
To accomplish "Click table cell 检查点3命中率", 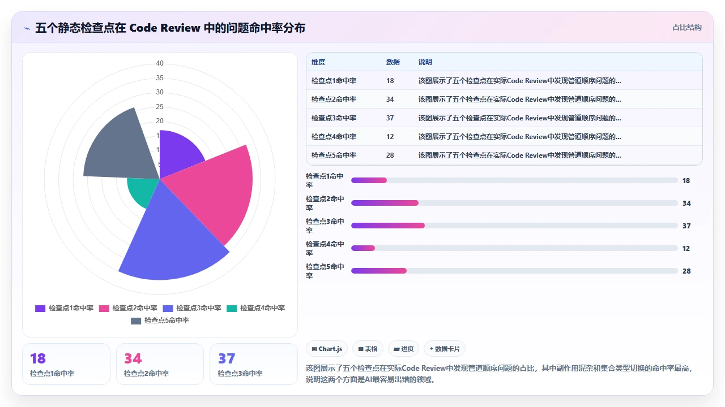I will pyautogui.click(x=334, y=118).
